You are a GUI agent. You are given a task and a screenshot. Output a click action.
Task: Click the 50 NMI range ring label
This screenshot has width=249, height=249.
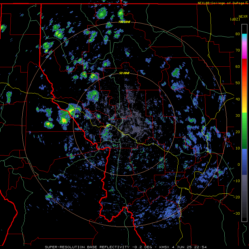click(x=124, y=73)
